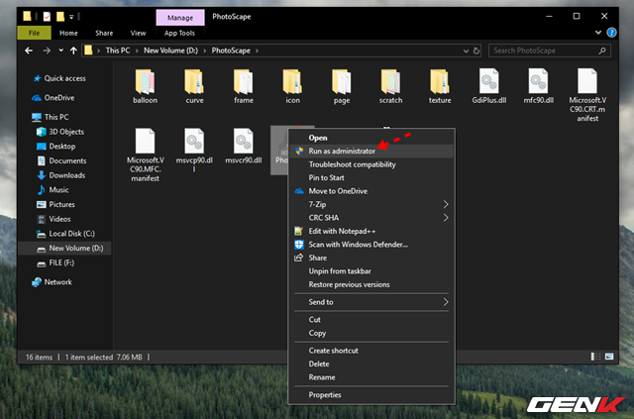Switch to large icons view layout
The image size is (634, 419).
pos(609,357)
